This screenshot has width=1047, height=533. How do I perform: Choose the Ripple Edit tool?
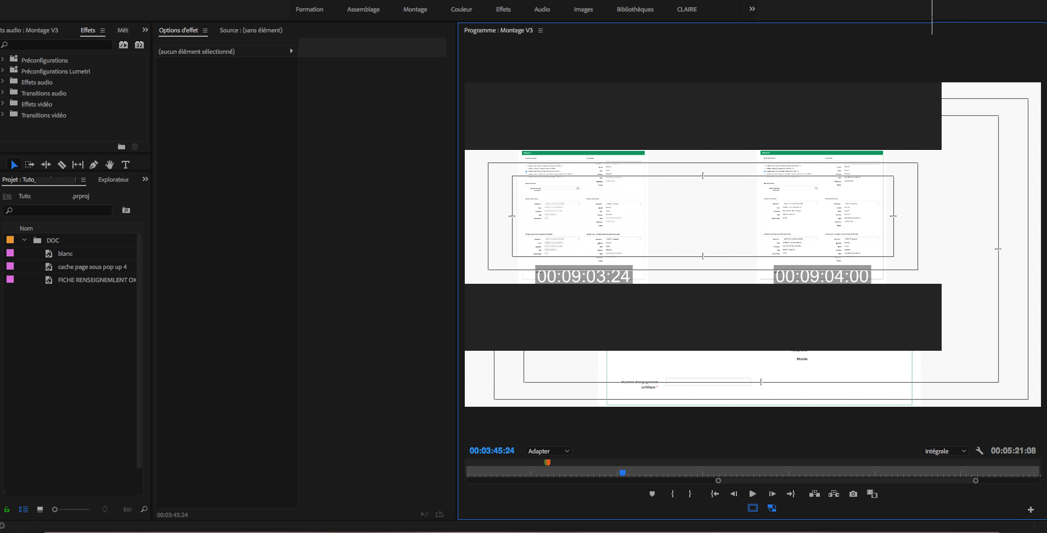(46, 165)
